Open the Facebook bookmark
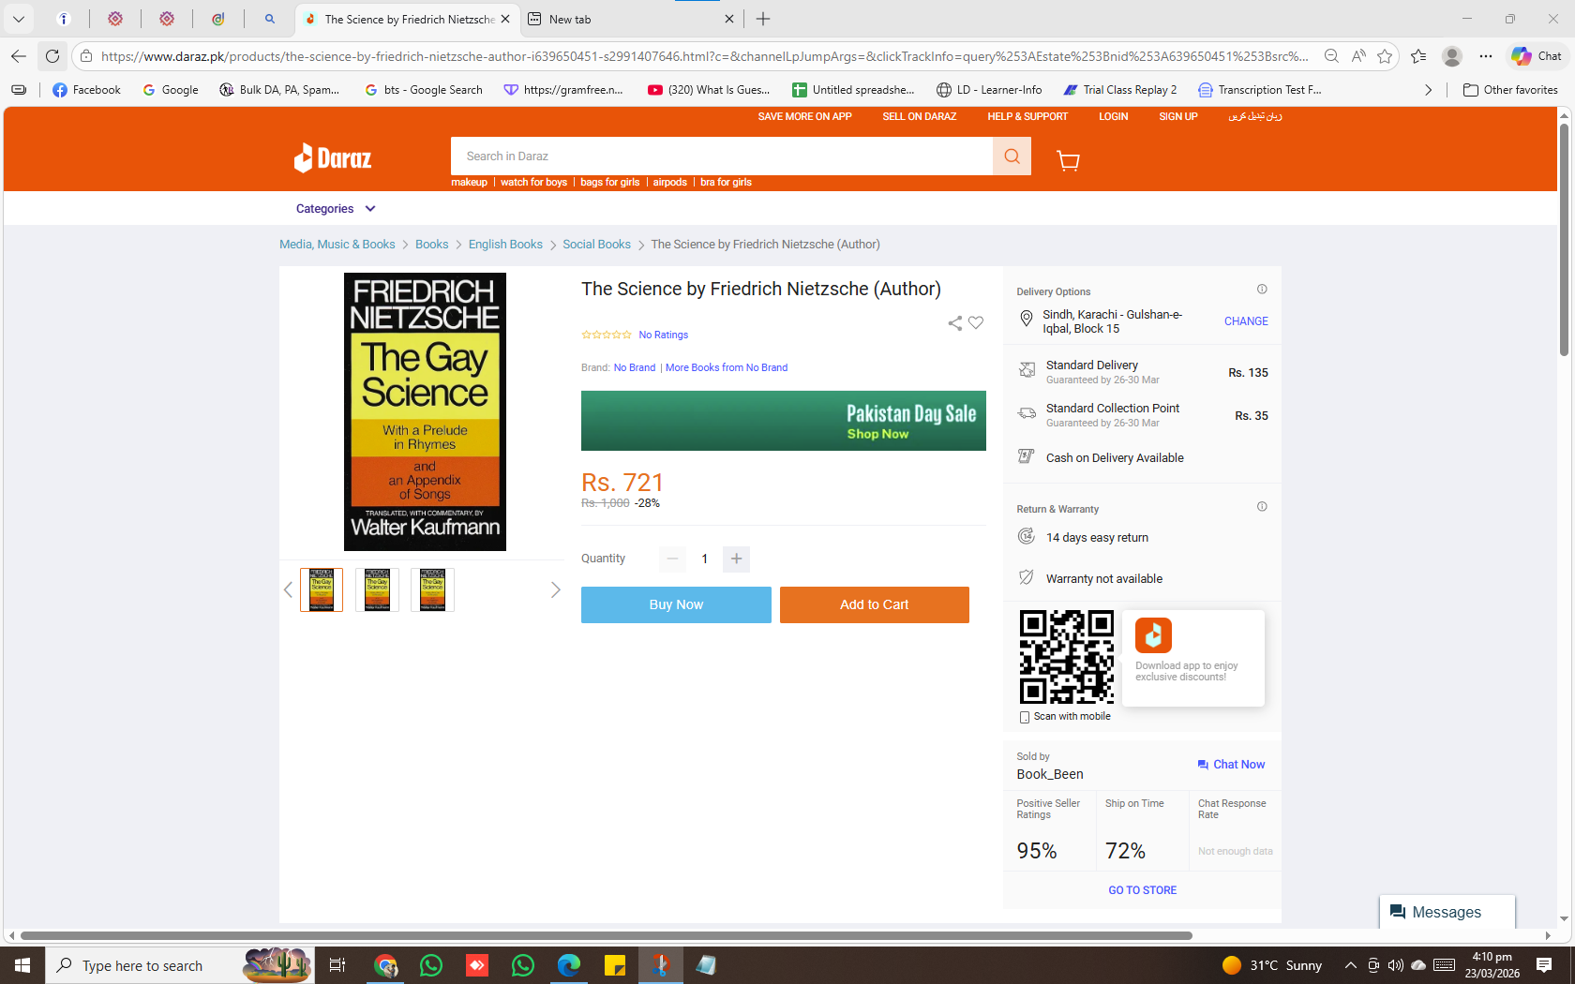Image resolution: width=1575 pixels, height=984 pixels. point(86,90)
